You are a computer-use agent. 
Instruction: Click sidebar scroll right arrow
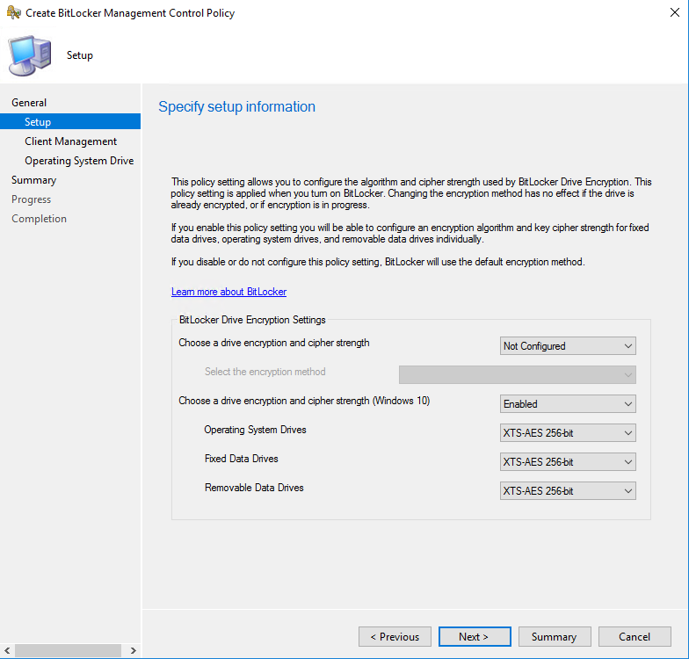click(134, 650)
